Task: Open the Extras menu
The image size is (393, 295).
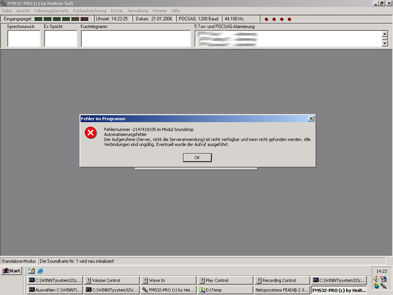Action: click(x=117, y=11)
